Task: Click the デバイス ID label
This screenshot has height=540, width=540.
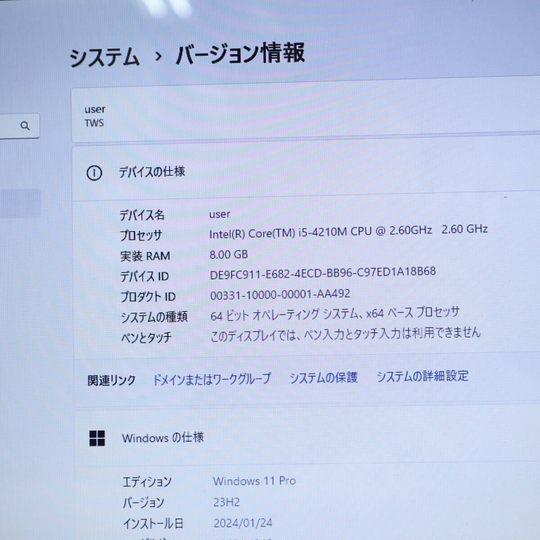Action: tap(144, 276)
